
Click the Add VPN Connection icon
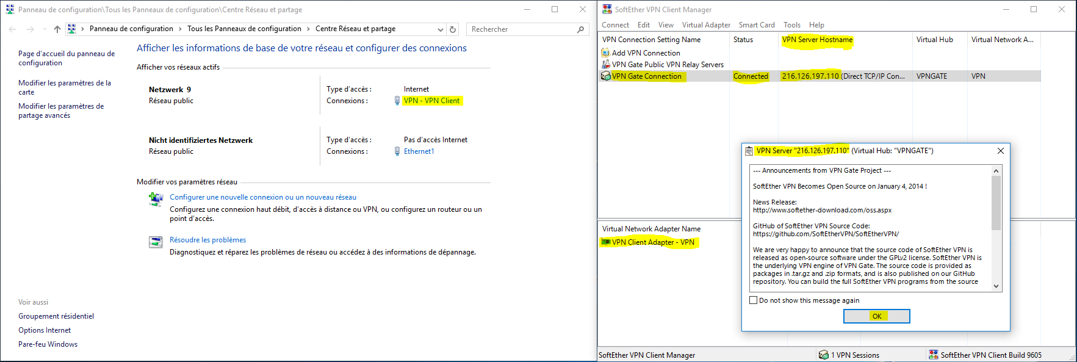tap(605, 53)
